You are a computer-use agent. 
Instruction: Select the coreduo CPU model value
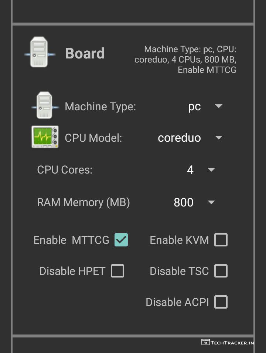[179, 138]
